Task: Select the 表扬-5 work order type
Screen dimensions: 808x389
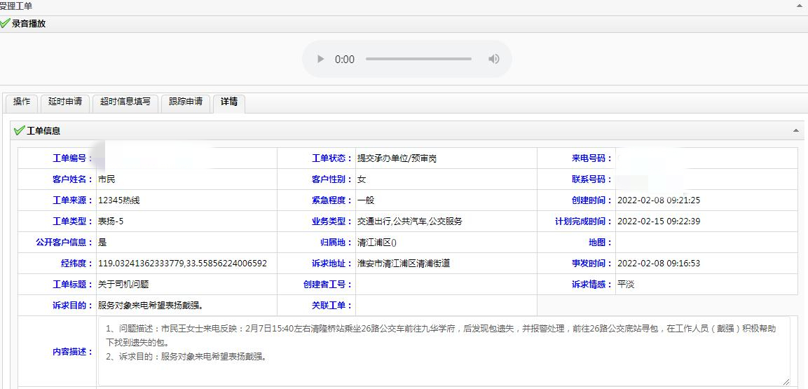Action: [x=111, y=221]
